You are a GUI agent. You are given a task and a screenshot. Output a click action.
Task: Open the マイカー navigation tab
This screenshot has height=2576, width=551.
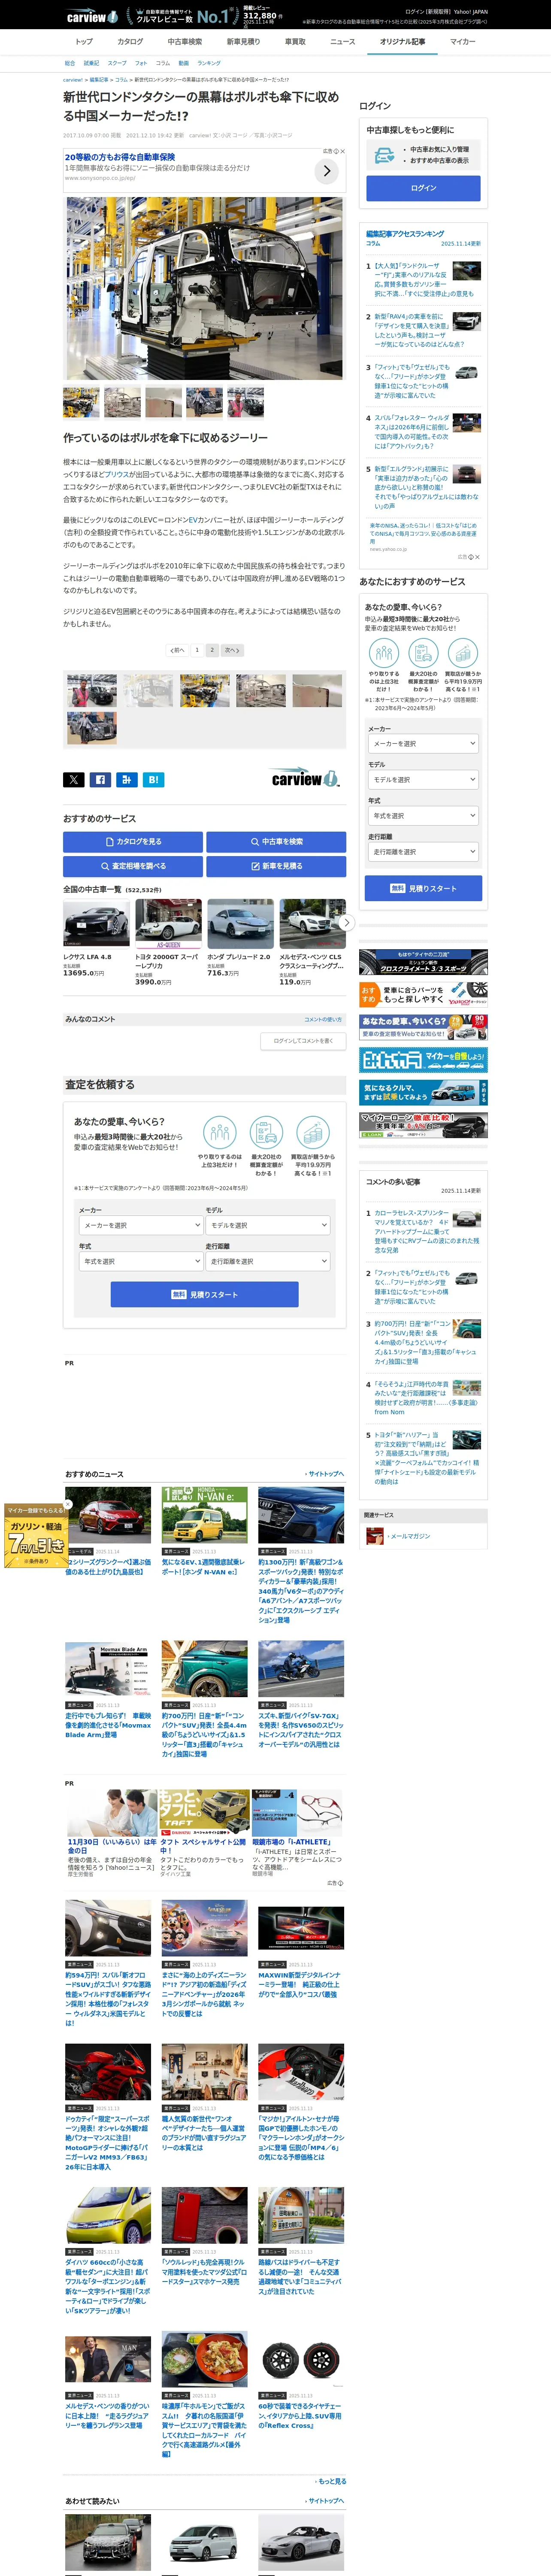click(462, 42)
